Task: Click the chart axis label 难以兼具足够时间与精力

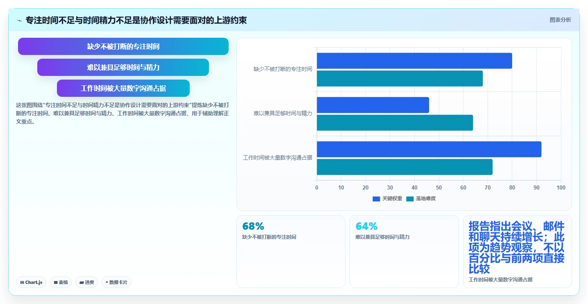Action: coord(283,114)
